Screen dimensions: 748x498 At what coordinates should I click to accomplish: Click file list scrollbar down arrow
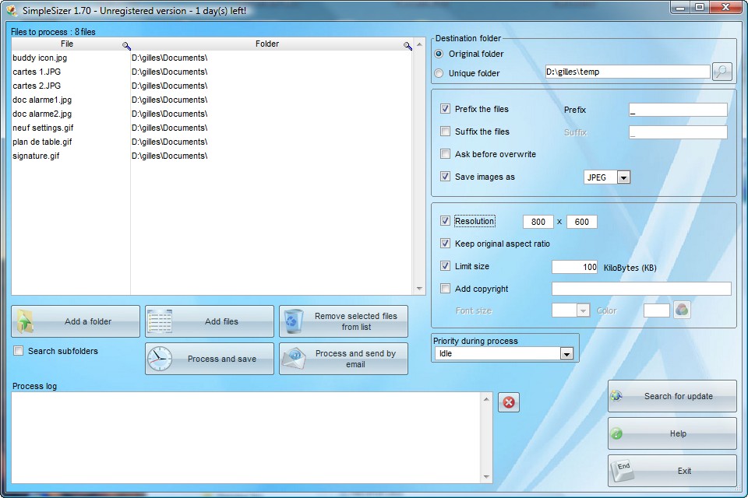(x=419, y=289)
